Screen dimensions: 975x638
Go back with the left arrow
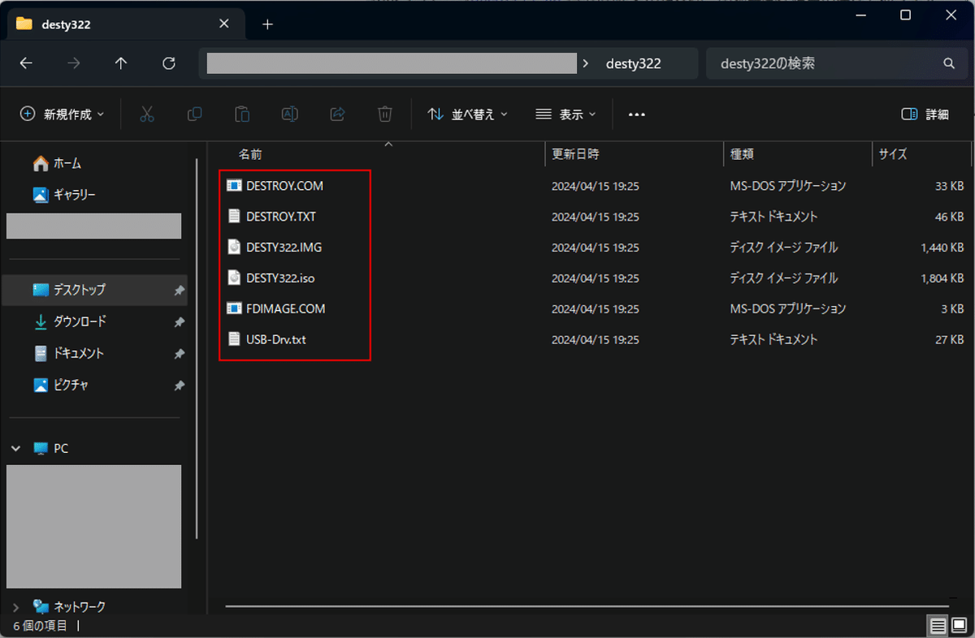click(26, 63)
